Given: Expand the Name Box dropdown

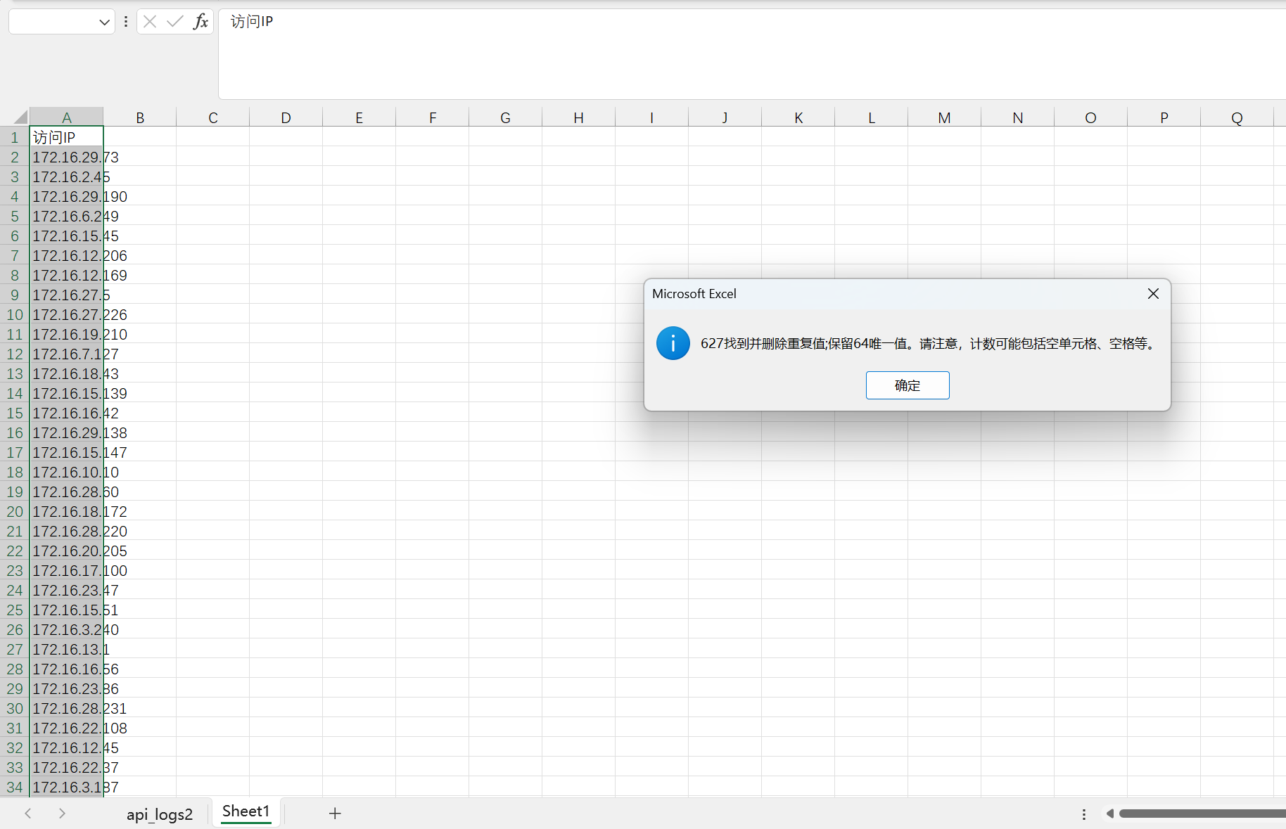Looking at the screenshot, I should point(104,22).
